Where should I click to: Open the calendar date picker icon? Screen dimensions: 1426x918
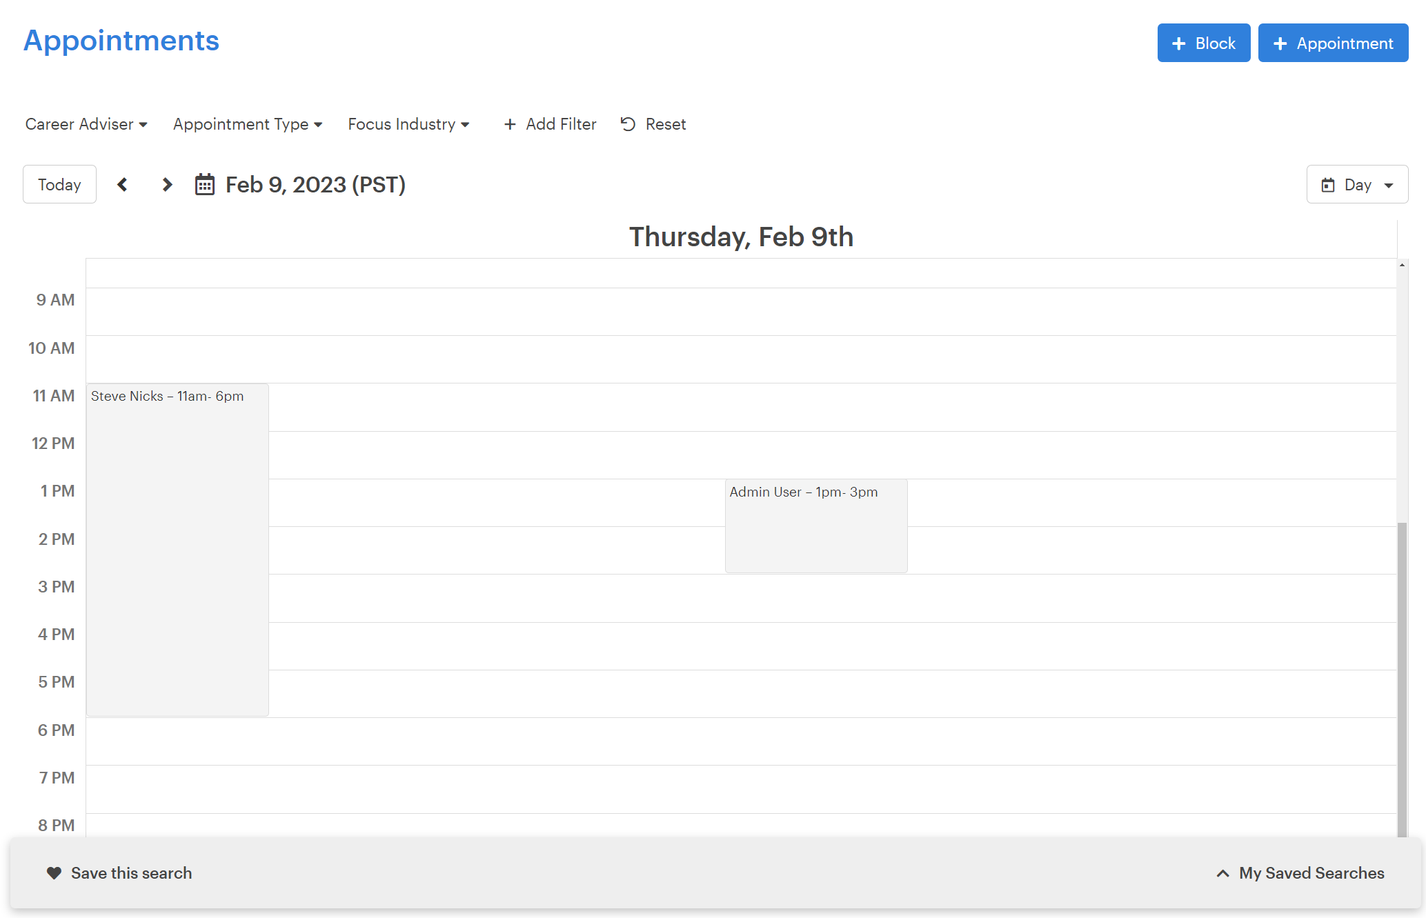(205, 185)
